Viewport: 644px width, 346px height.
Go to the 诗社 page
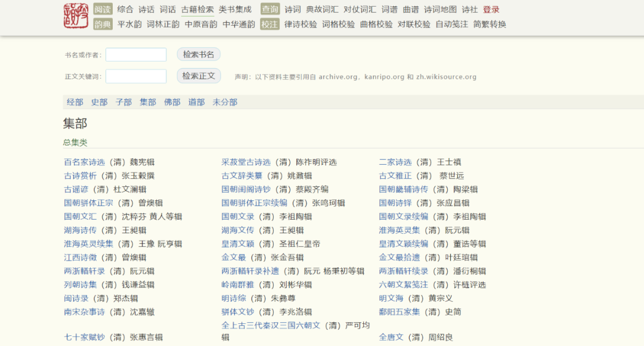(470, 10)
